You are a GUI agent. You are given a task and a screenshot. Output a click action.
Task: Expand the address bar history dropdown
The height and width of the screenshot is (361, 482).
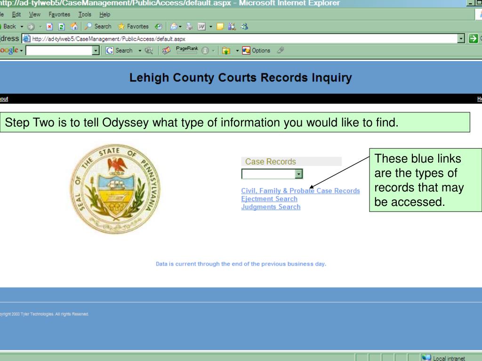[x=461, y=39]
